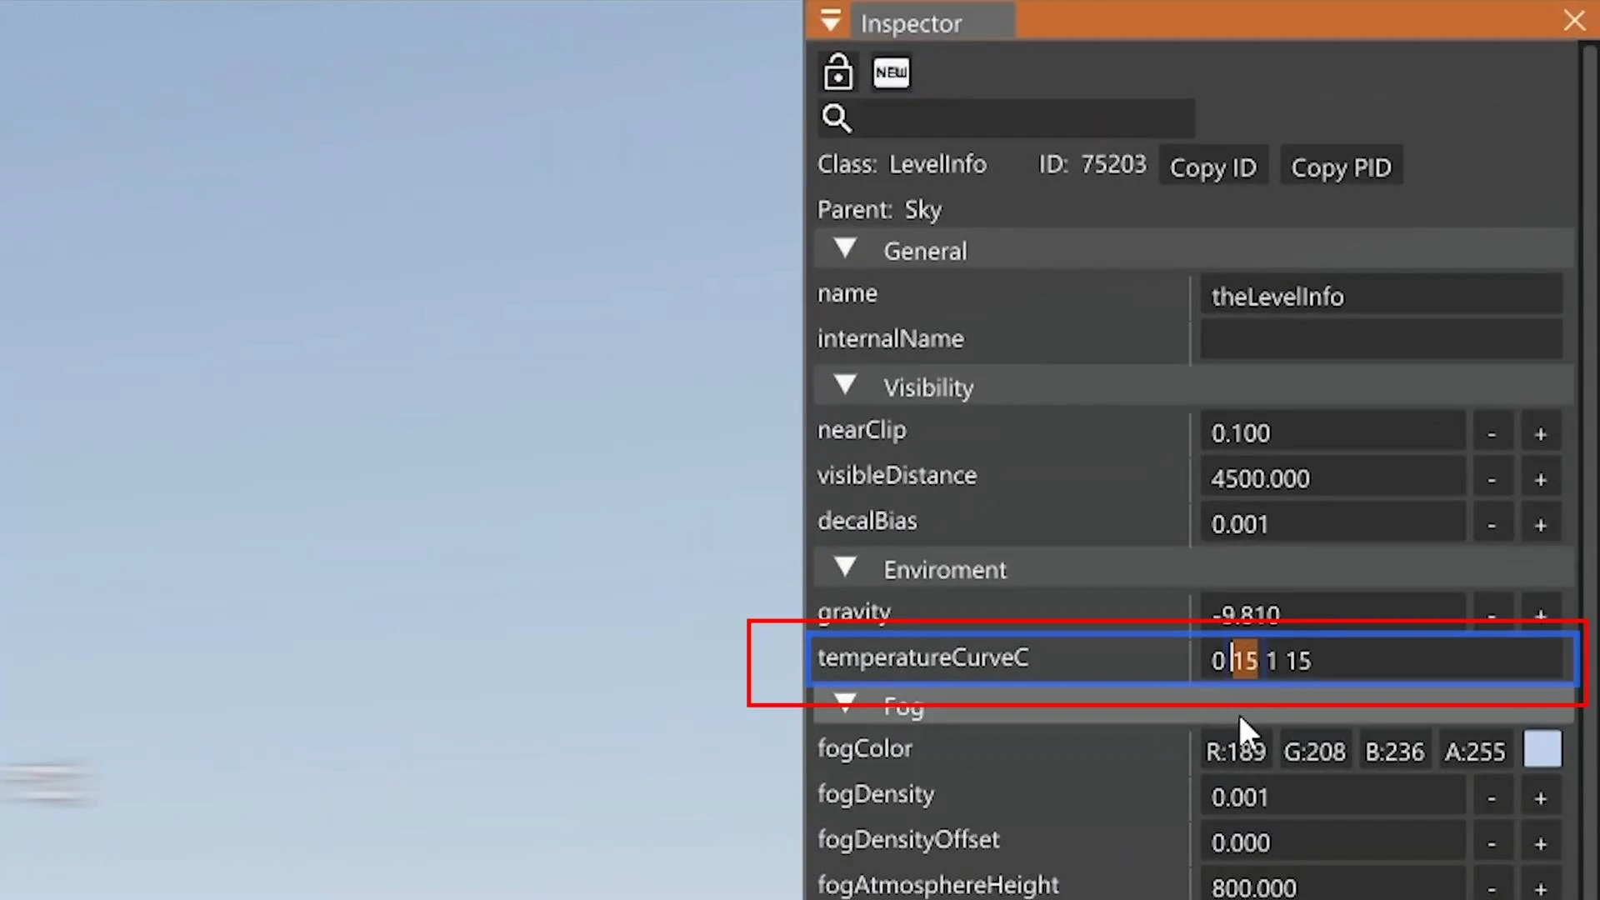Screen dimensions: 1600x900
Task: Collapse the Enviroment section
Action: [x=844, y=567]
